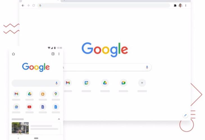The width and height of the screenshot is (205, 140).
Task: Click the customize pencil button
Action: tap(185, 115)
